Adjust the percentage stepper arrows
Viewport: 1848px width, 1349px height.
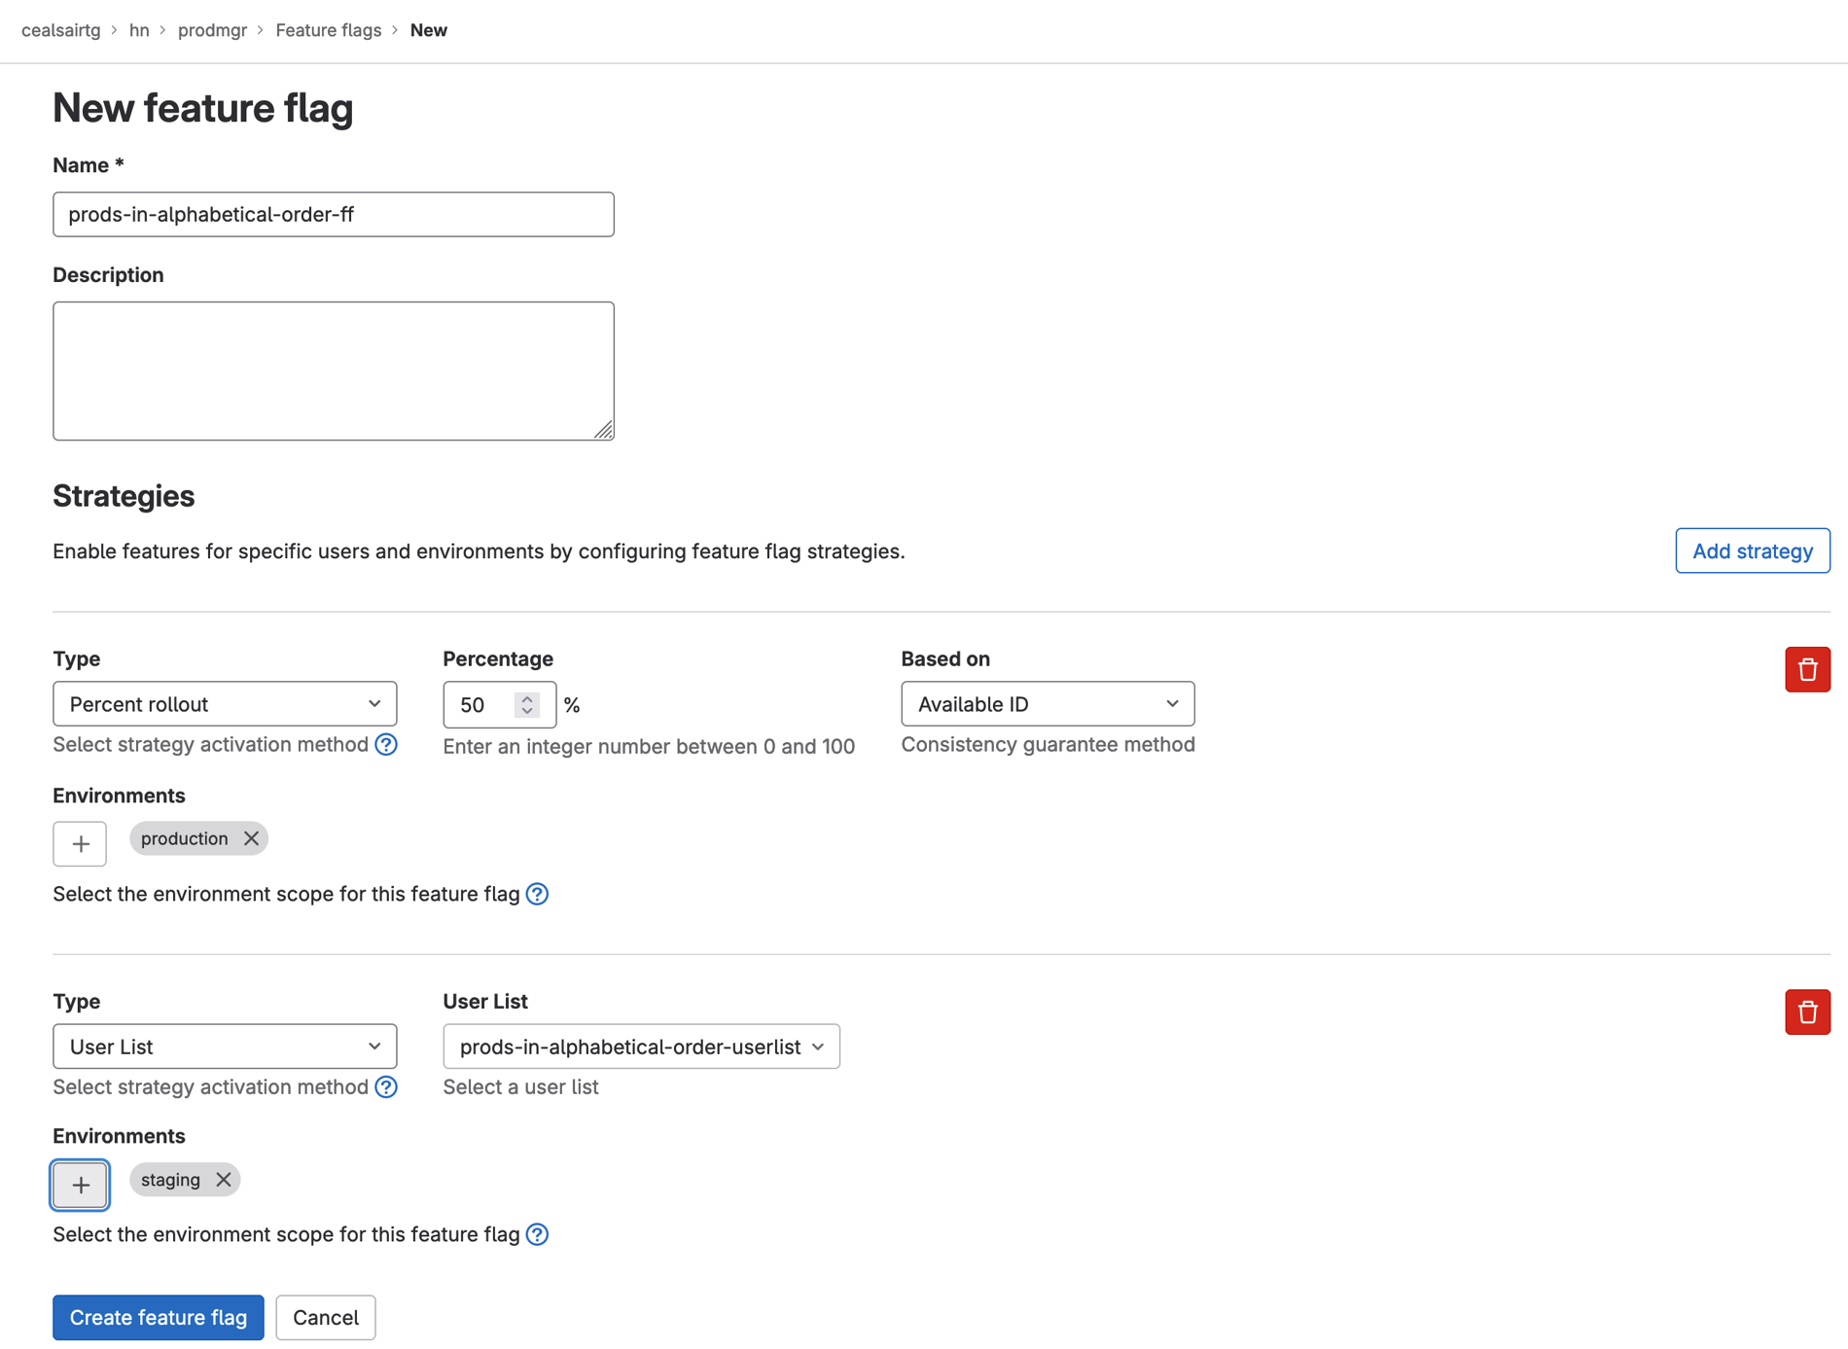pyautogui.click(x=527, y=704)
